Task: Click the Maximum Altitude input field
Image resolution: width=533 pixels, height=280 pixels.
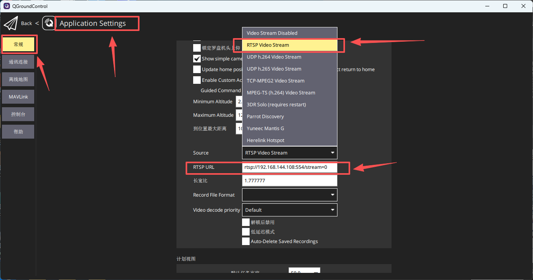Action: pyautogui.click(x=239, y=115)
